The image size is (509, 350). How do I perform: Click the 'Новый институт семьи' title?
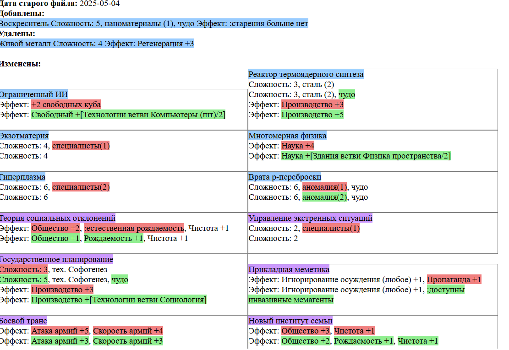click(290, 321)
